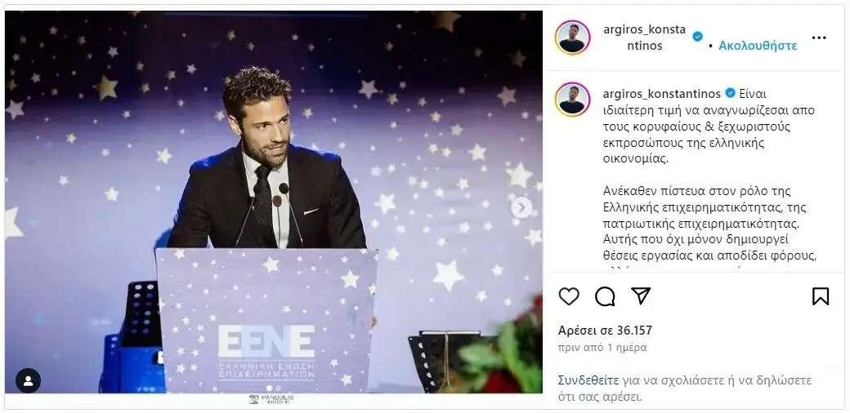Screen dimensions: 850x413
Task: Open argiros_konstantinos username in header
Action: coord(645,38)
